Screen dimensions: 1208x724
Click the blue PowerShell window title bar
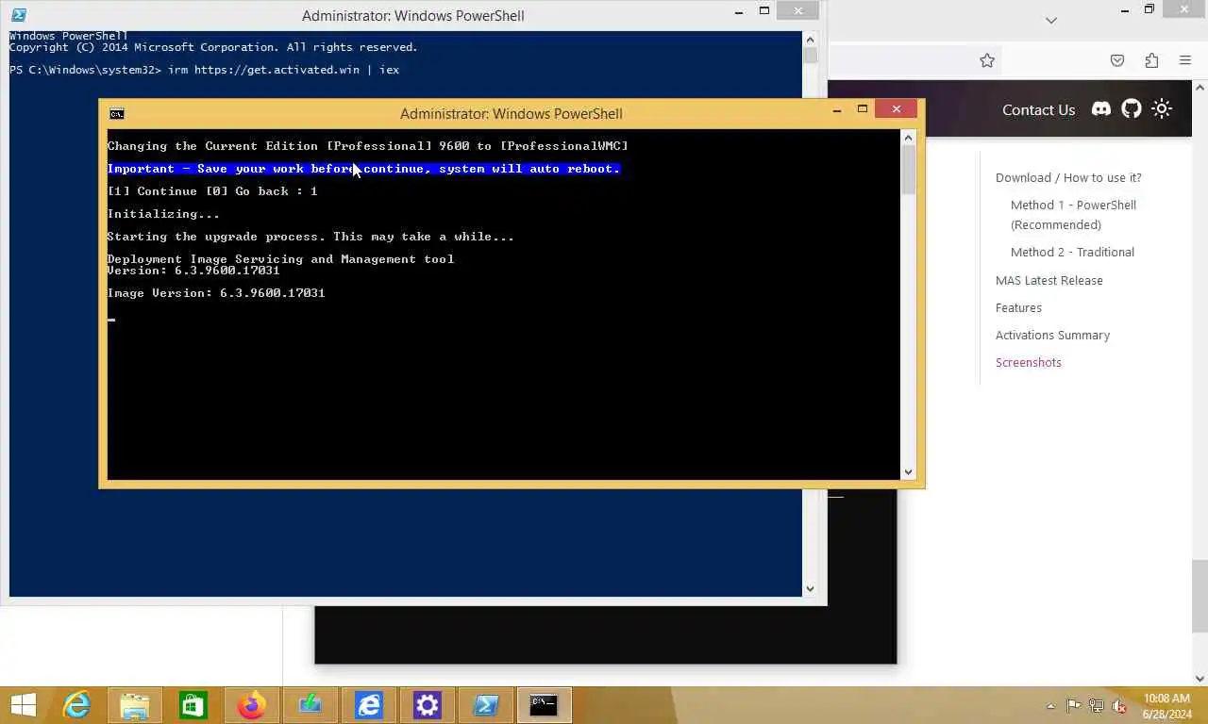[x=412, y=15]
